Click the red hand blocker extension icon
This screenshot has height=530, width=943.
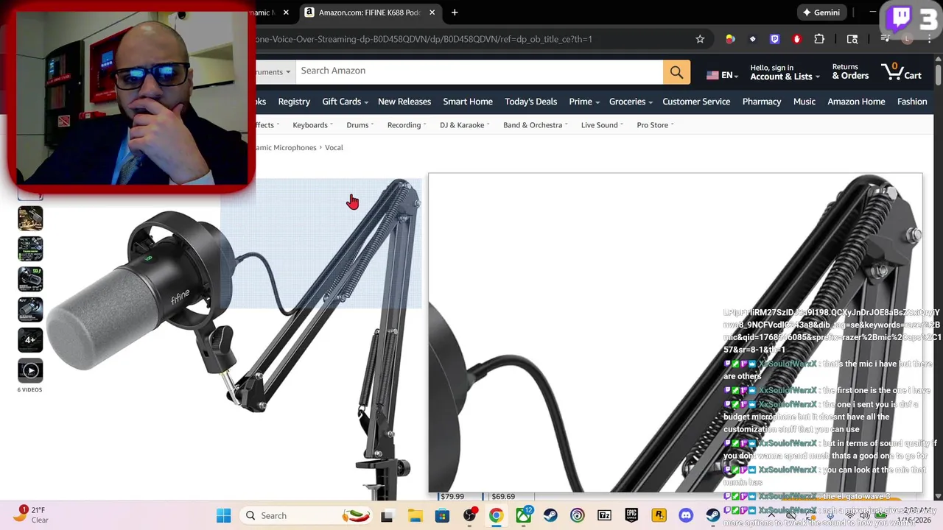[796, 39]
